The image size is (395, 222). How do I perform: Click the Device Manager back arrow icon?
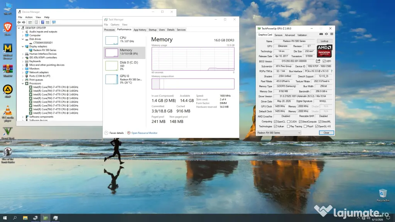pyautogui.click(x=19, y=22)
